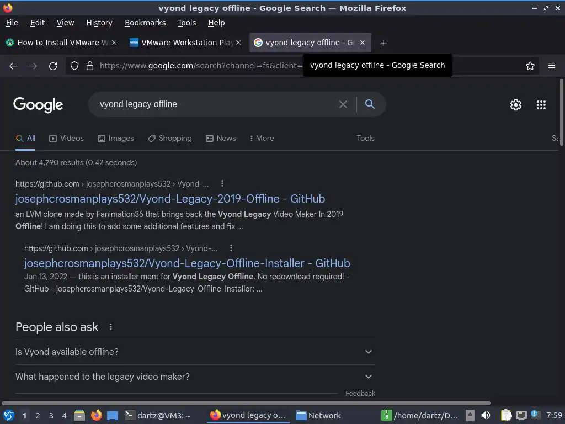Click the site security padlock icon
565x424 pixels.
[90, 66]
